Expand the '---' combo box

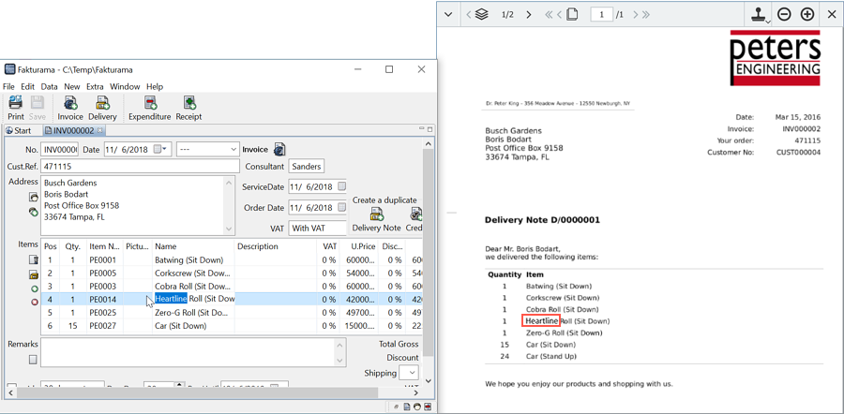233,149
